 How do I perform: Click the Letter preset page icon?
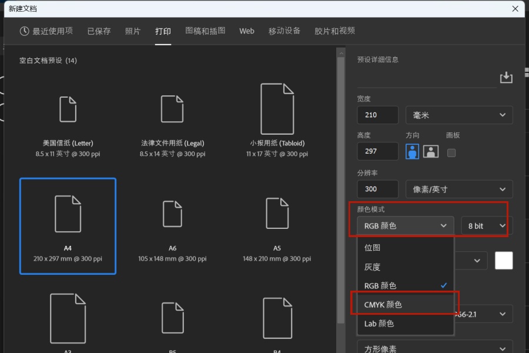(x=68, y=109)
